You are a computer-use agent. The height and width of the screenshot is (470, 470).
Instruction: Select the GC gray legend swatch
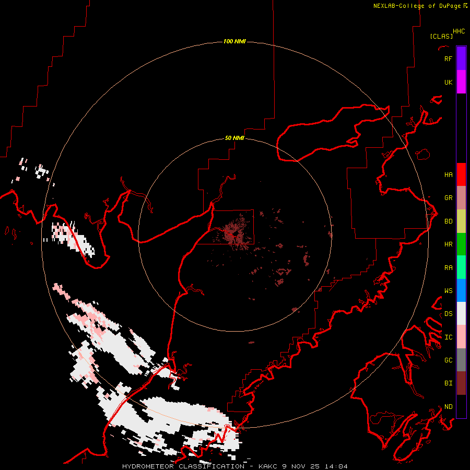click(x=461, y=360)
